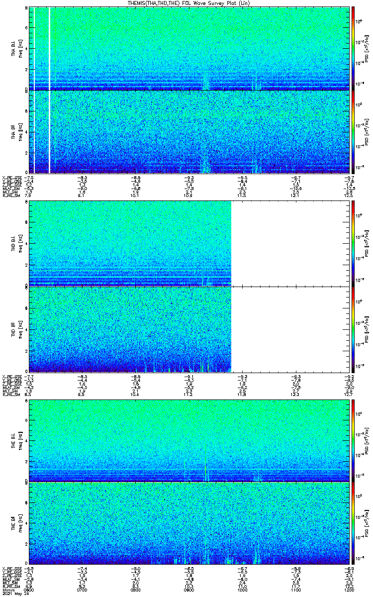Click the 1200 time tick label

tap(349, 589)
